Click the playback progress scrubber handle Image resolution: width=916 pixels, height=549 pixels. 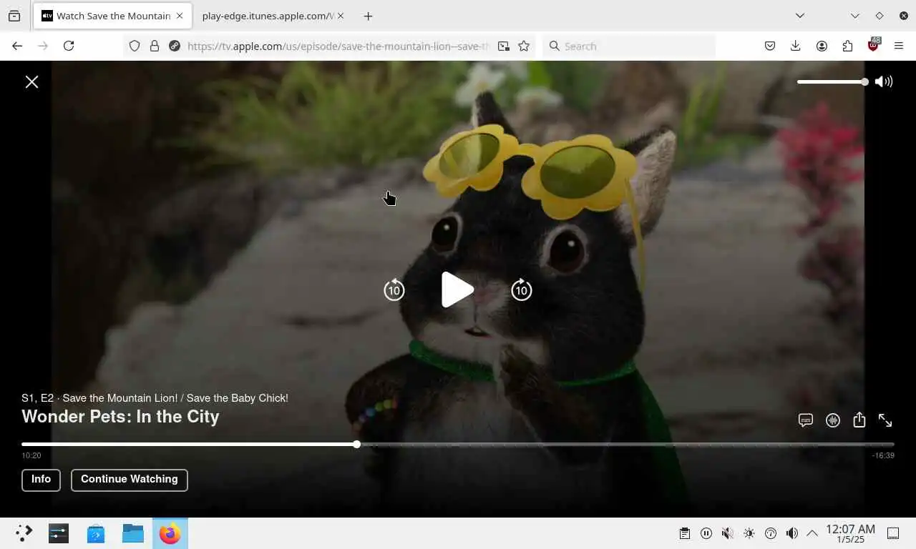356,445
